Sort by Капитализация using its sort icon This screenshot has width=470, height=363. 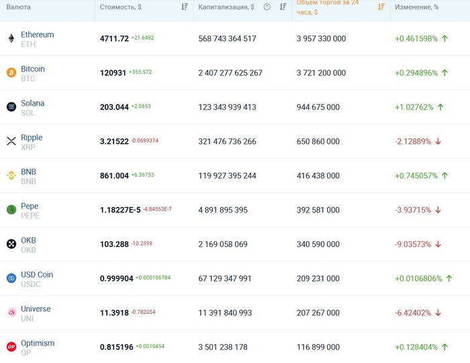[x=283, y=7]
